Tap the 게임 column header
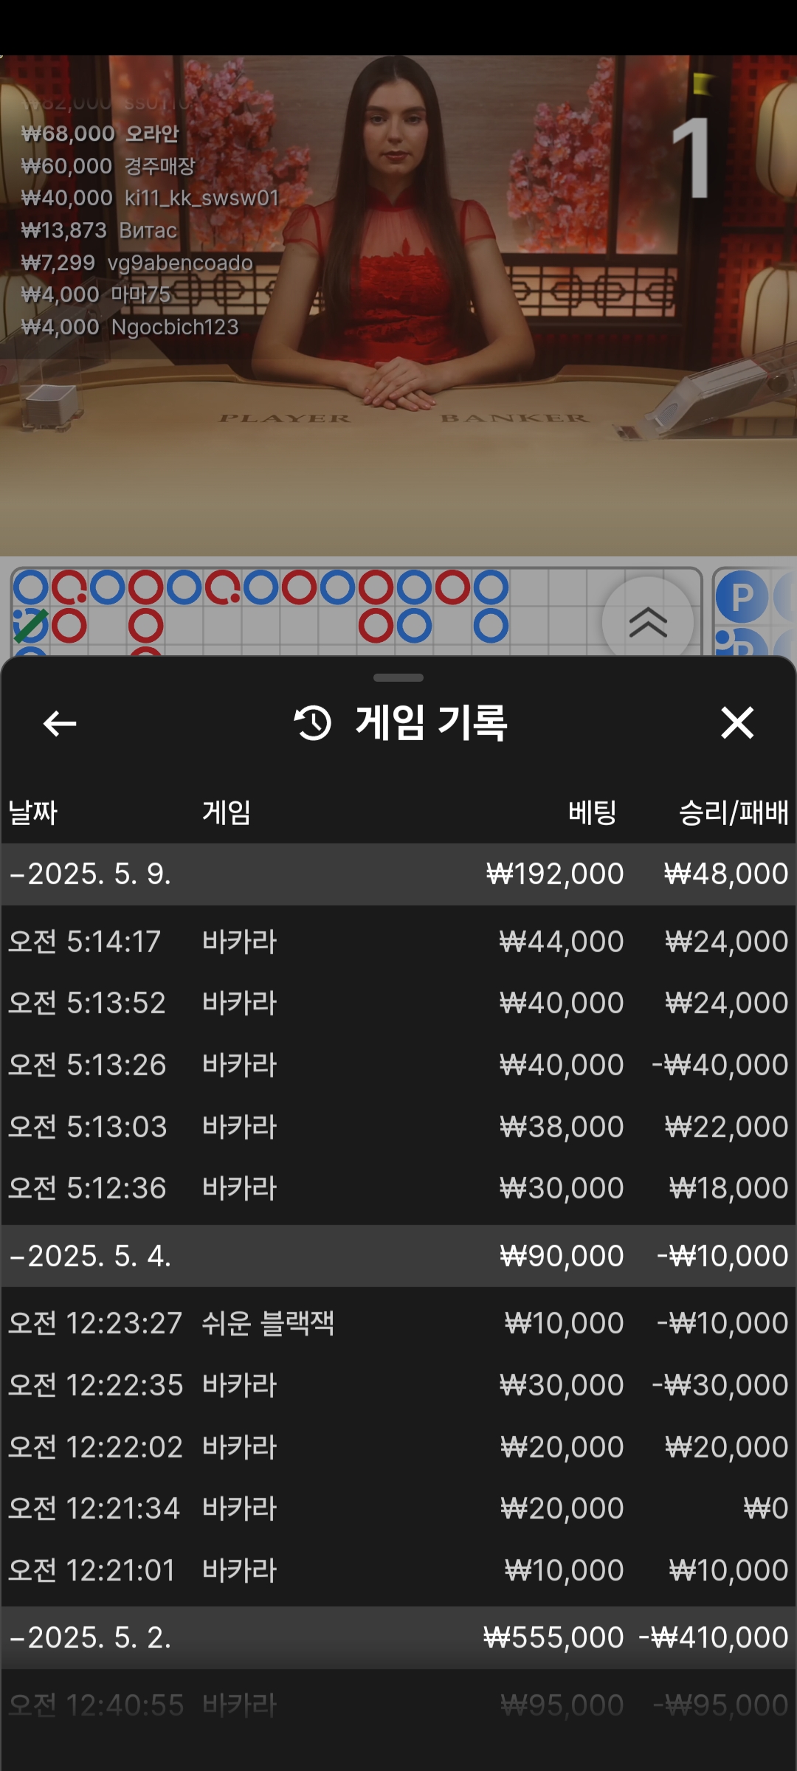 227,813
